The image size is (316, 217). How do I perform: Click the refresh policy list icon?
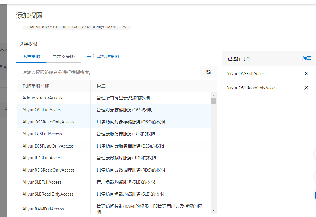coord(208,72)
